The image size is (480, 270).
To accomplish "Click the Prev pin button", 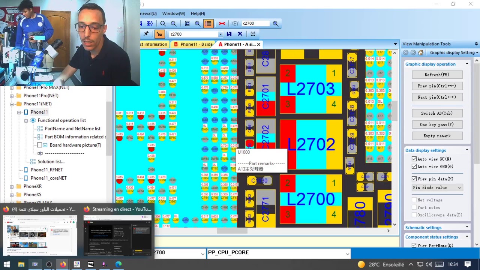I will pos(437,86).
